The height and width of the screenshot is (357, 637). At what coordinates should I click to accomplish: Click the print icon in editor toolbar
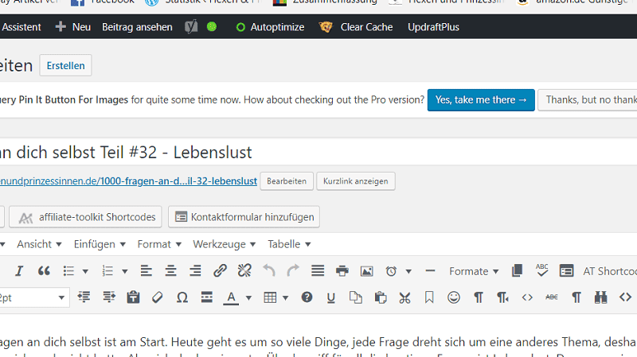tap(342, 271)
